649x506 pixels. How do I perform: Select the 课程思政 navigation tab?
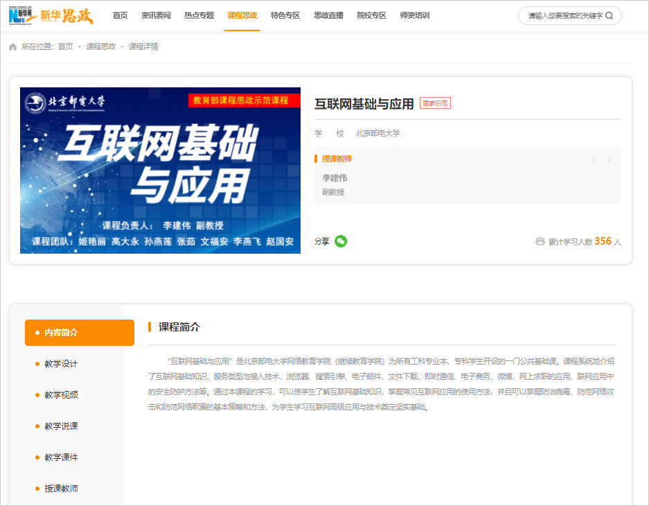[x=242, y=16]
